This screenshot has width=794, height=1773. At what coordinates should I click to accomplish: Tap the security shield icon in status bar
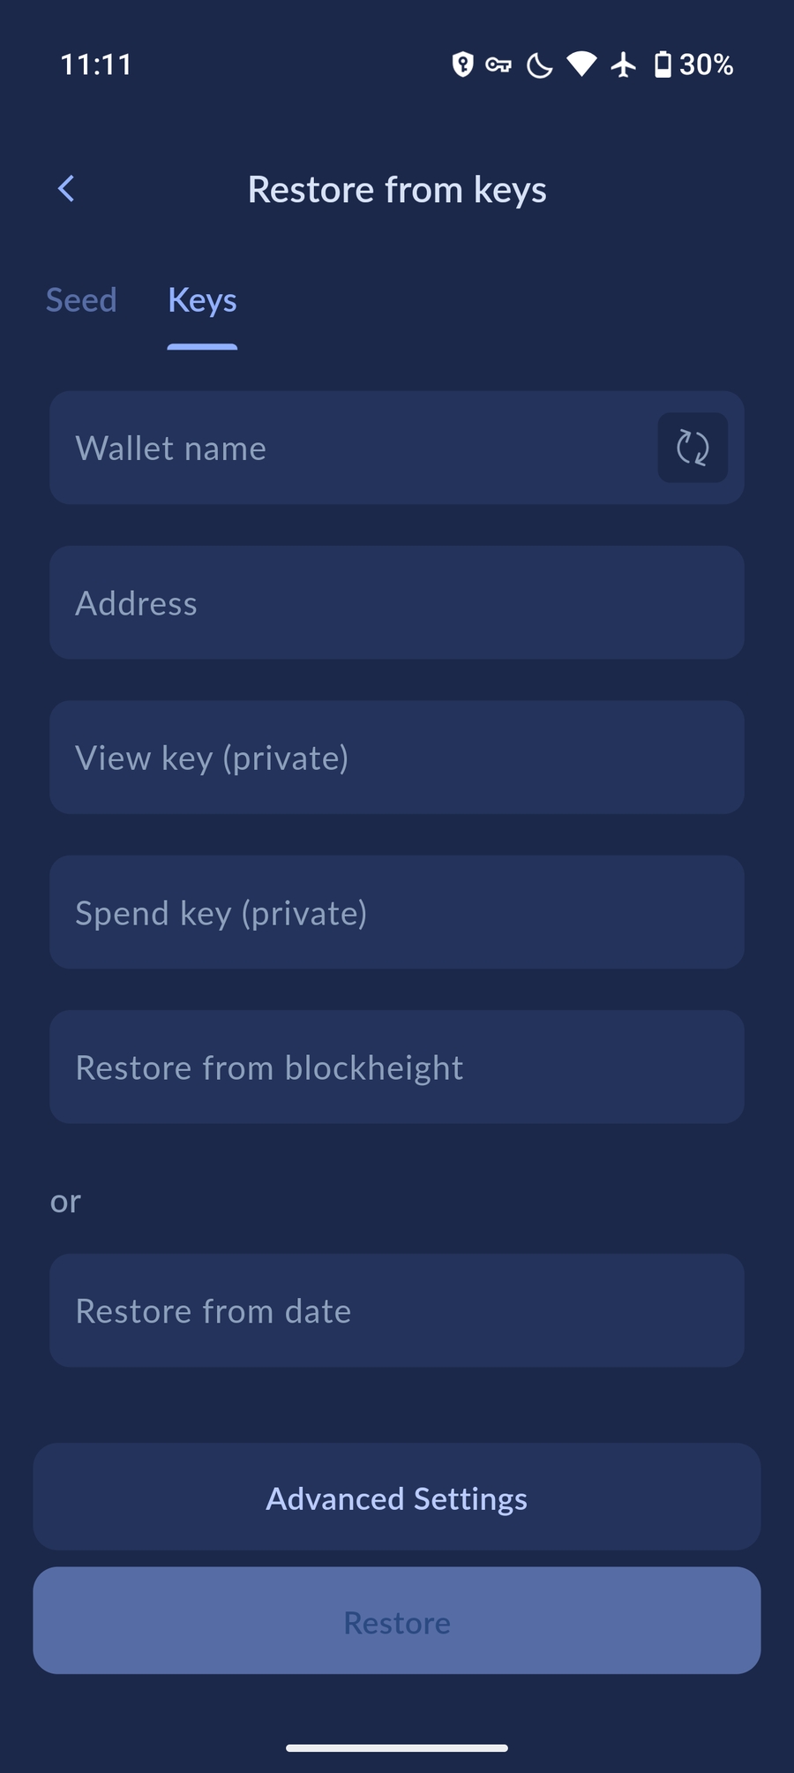click(461, 64)
